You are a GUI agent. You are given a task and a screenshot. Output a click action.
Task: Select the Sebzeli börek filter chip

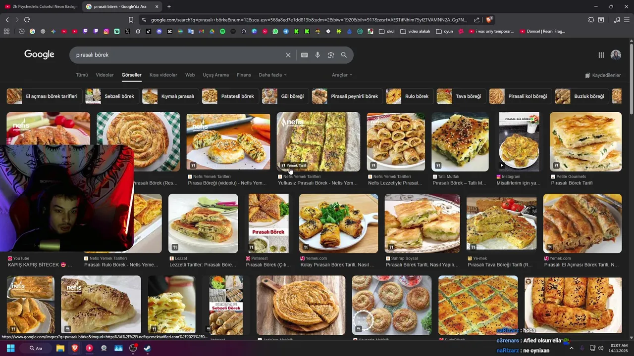111,96
